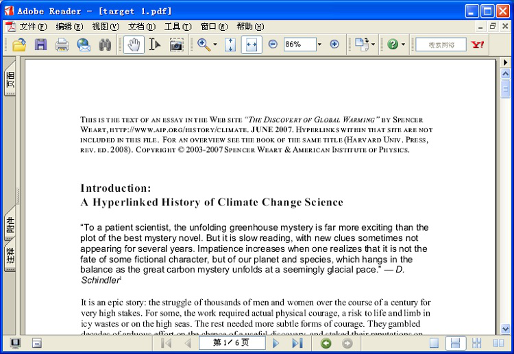
Task: Go to next page button
Action: tap(276, 343)
